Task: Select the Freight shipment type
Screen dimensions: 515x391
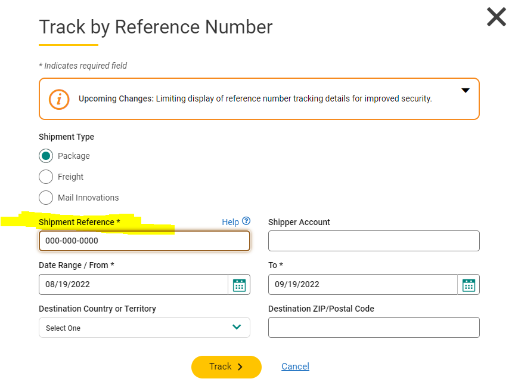Action: click(x=46, y=177)
